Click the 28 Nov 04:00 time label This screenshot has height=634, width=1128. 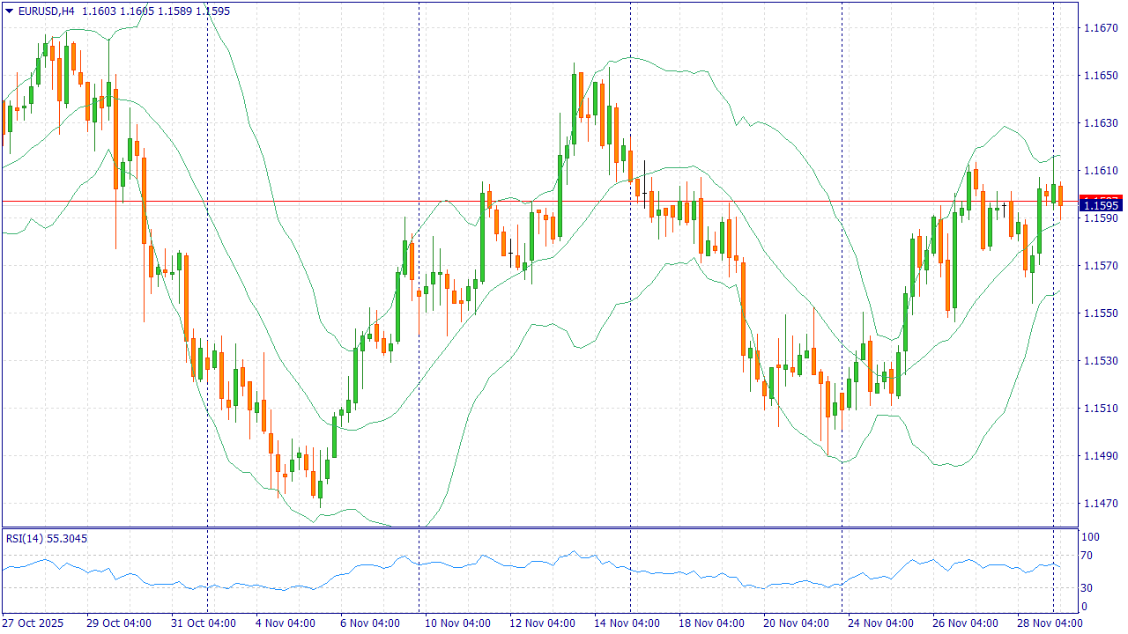[x=1050, y=623]
